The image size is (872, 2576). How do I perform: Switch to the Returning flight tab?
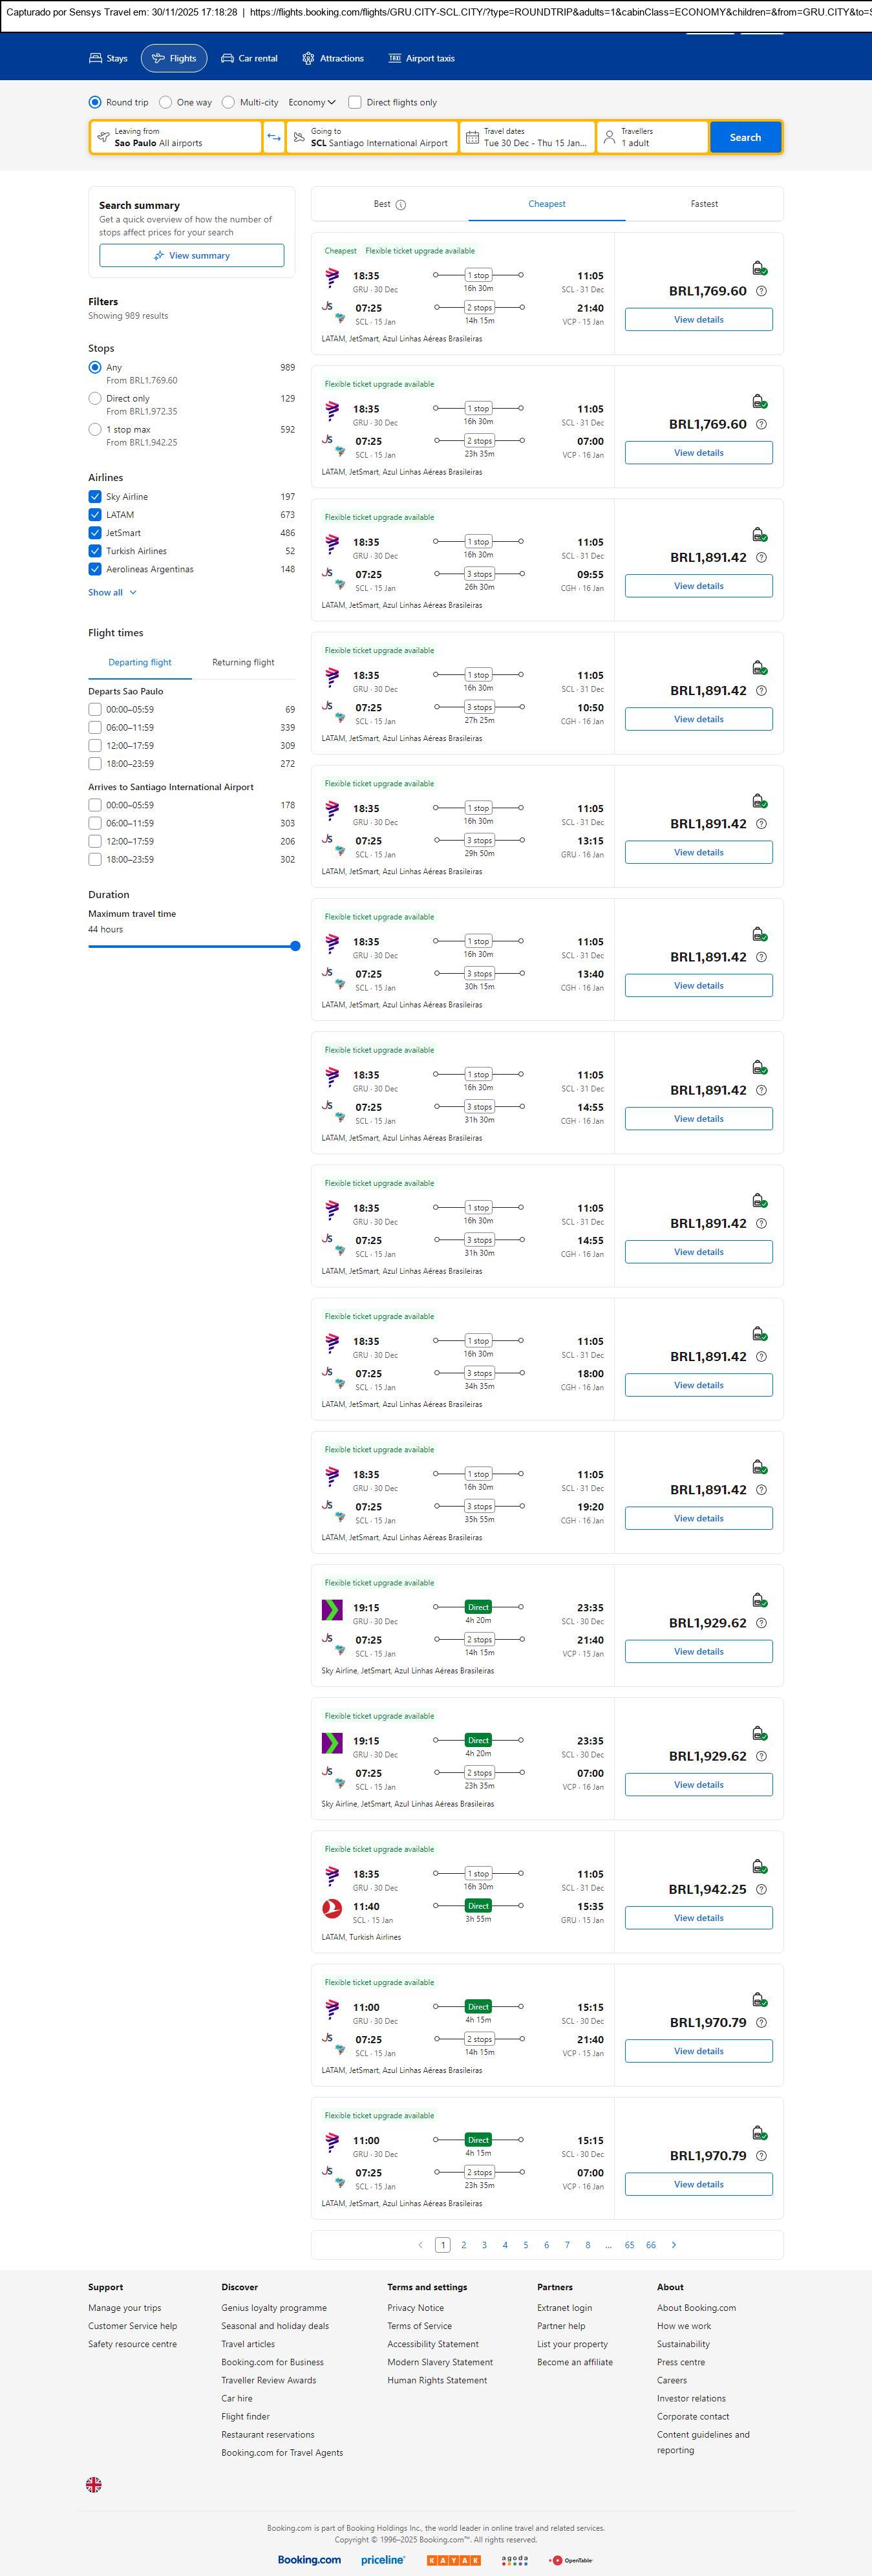[x=243, y=662]
